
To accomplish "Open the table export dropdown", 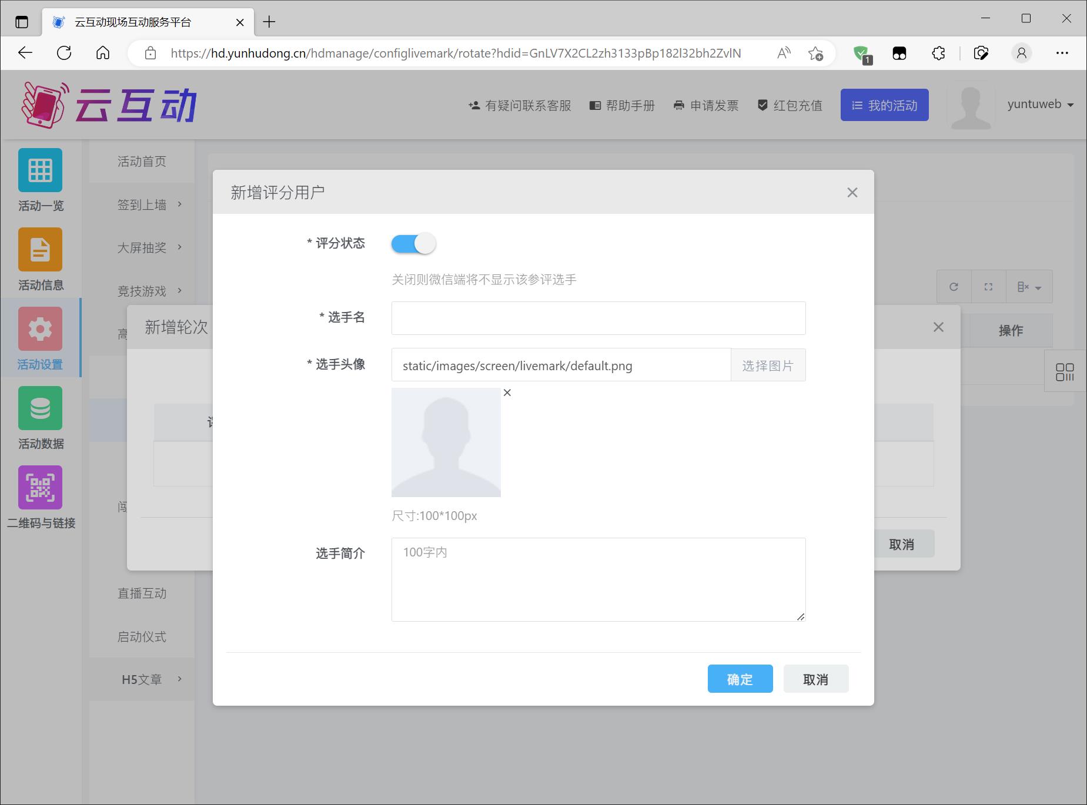I will [1029, 287].
